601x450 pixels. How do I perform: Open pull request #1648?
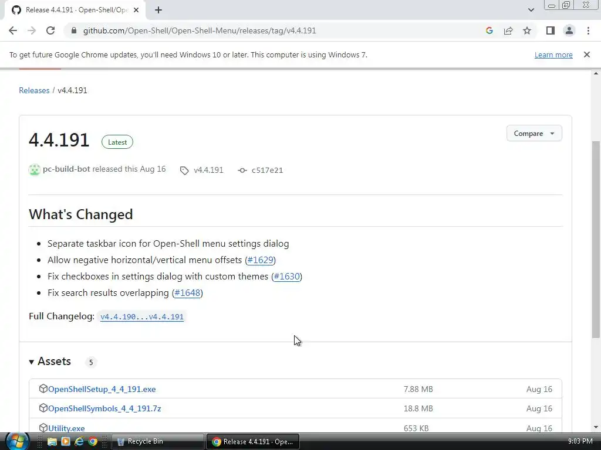(x=187, y=293)
